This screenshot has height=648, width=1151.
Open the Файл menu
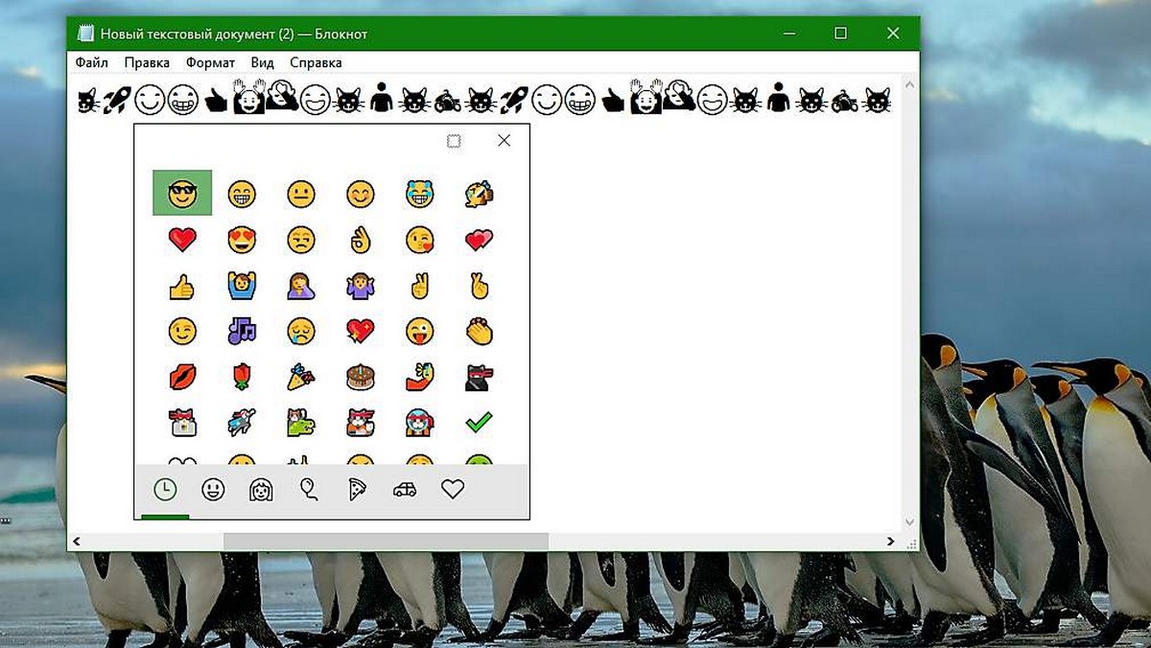(x=91, y=63)
